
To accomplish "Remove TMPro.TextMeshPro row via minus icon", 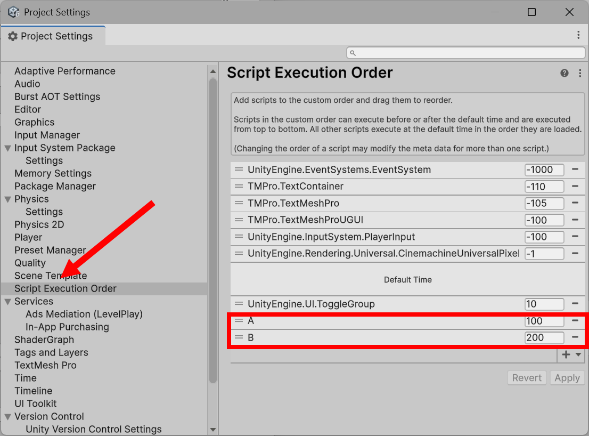I will (x=575, y=203).
